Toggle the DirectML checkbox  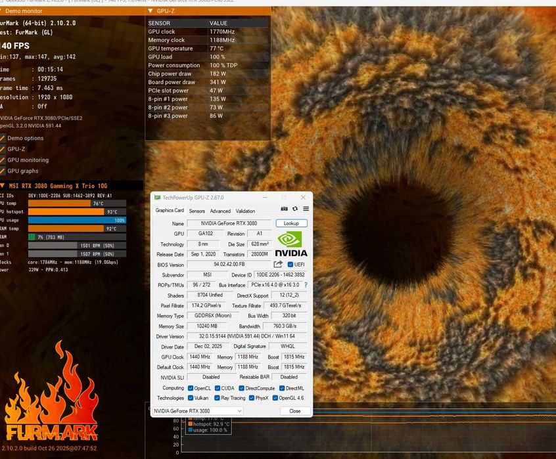[282, 388]
